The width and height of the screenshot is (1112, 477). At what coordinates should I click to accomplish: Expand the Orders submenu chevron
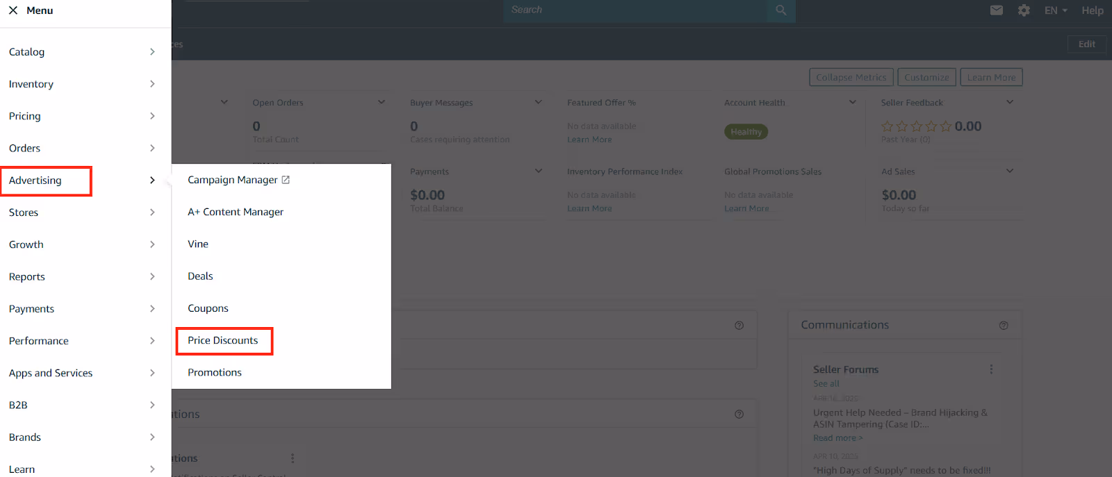pos(152,148)
